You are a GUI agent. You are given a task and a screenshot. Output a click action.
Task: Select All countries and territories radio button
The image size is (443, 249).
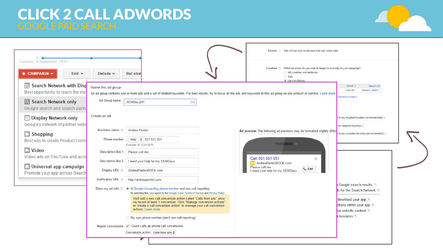point(286,73)
